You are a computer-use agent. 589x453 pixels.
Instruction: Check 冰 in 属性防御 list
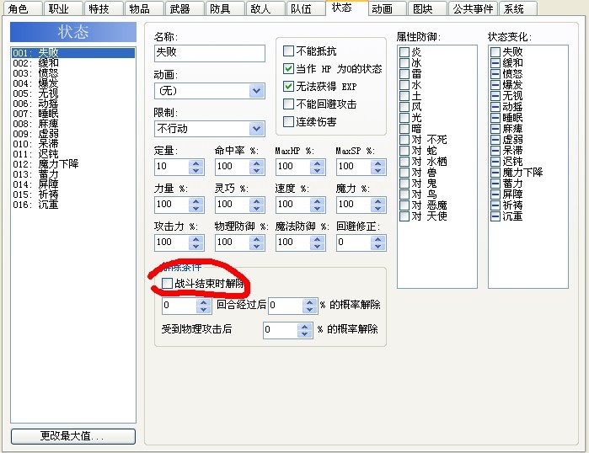pos(404,63)
